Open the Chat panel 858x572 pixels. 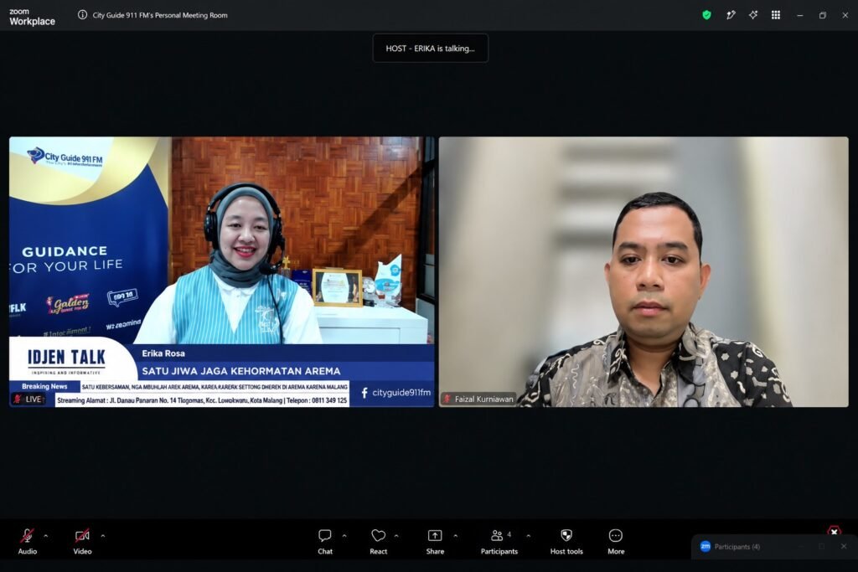point(325,541)
